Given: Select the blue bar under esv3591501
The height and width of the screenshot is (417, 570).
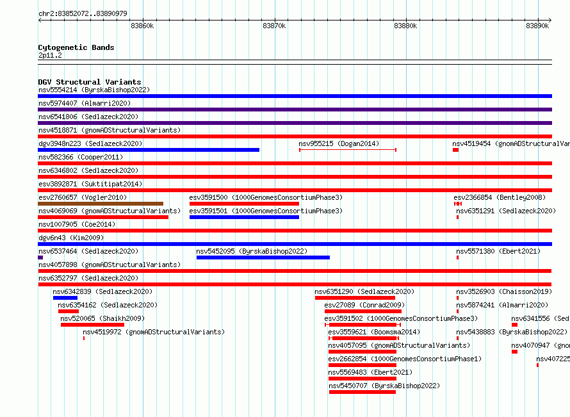Looking at the screenshot, I should [244, 217].
